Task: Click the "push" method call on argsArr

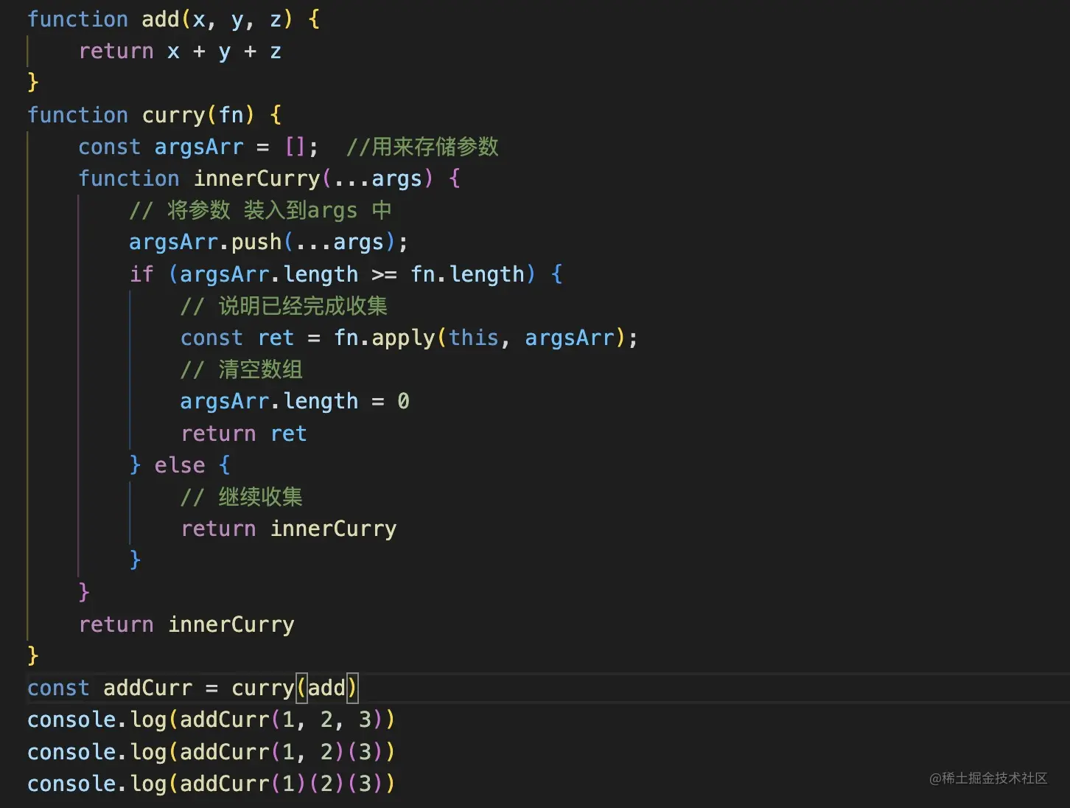Action: (256, 243)
